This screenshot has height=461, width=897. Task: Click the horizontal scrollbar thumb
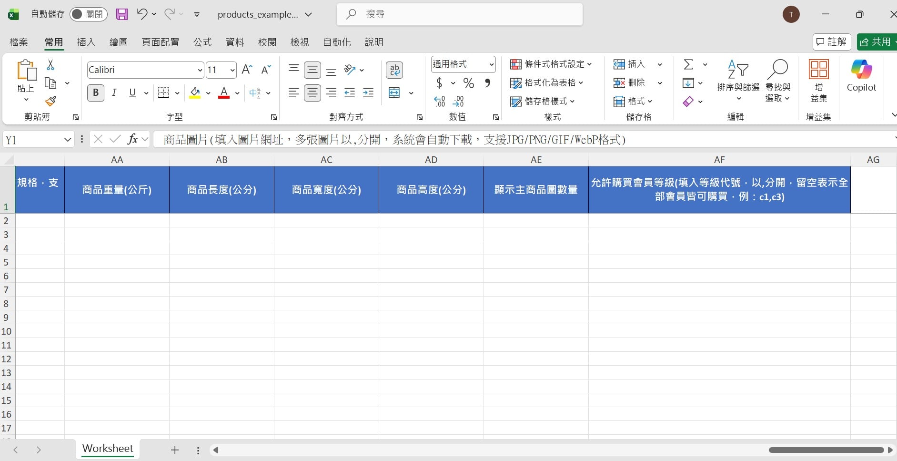[x=826, y=450]
